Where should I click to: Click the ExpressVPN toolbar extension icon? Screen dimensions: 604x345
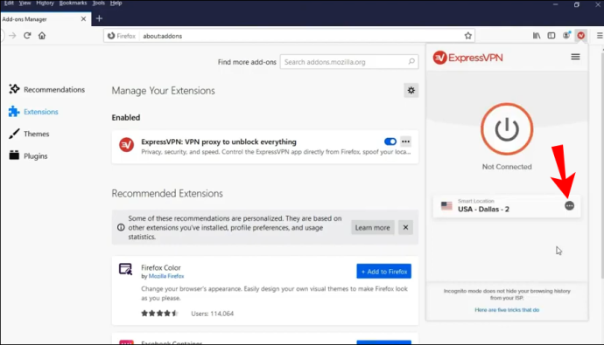pos(581,36)
